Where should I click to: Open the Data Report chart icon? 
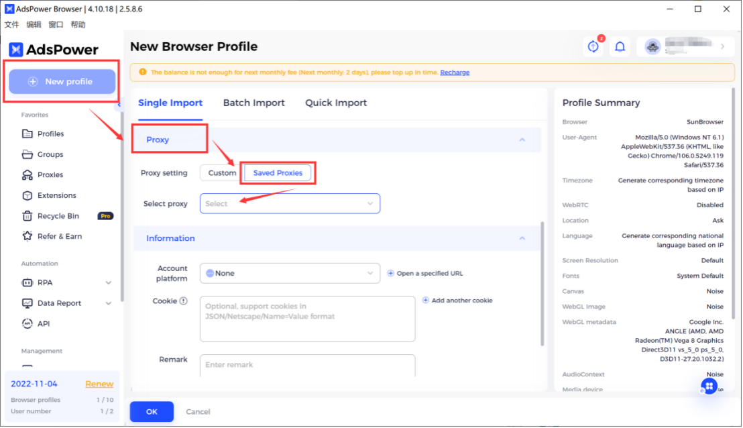(27, 303)
